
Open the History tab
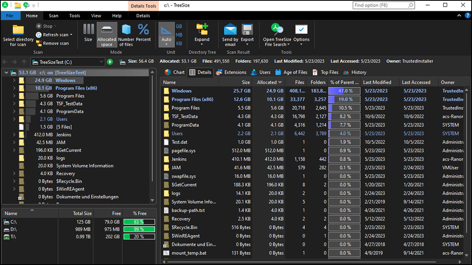click(355, 72)
